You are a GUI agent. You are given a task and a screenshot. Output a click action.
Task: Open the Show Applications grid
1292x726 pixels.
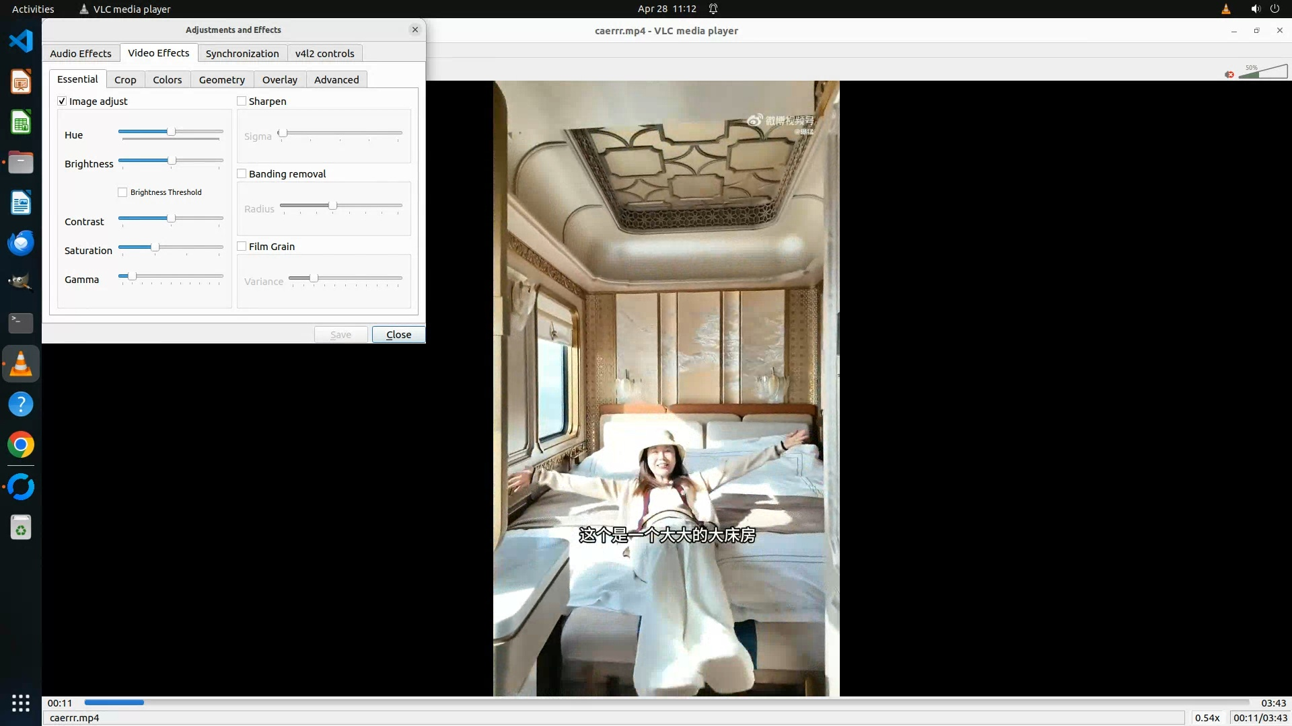click(x=21, y=703)
